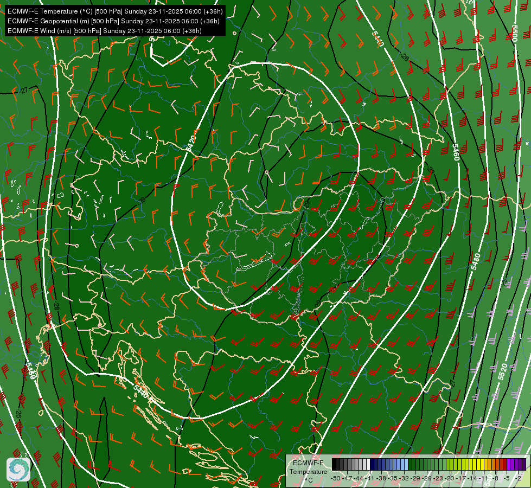The height and width of the screenshot is (488, 531).
Task: Pick the dark navy swatch above -41
Action: tap(372, 464)
